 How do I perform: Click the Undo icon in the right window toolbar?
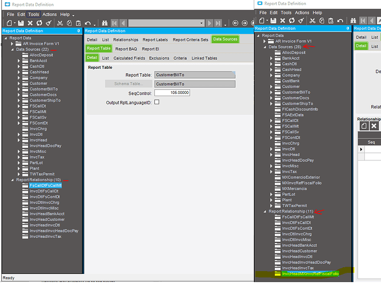pyautogui.click(x=340, y=21)
